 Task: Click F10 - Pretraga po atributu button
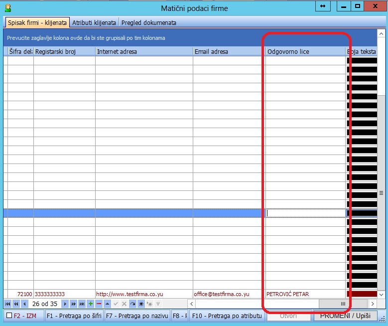tap(226, 316)
